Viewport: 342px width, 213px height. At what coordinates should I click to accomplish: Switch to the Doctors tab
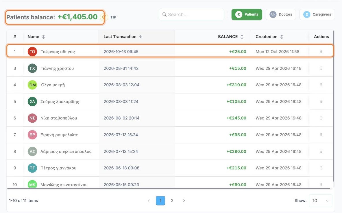(x=281, y=14)
